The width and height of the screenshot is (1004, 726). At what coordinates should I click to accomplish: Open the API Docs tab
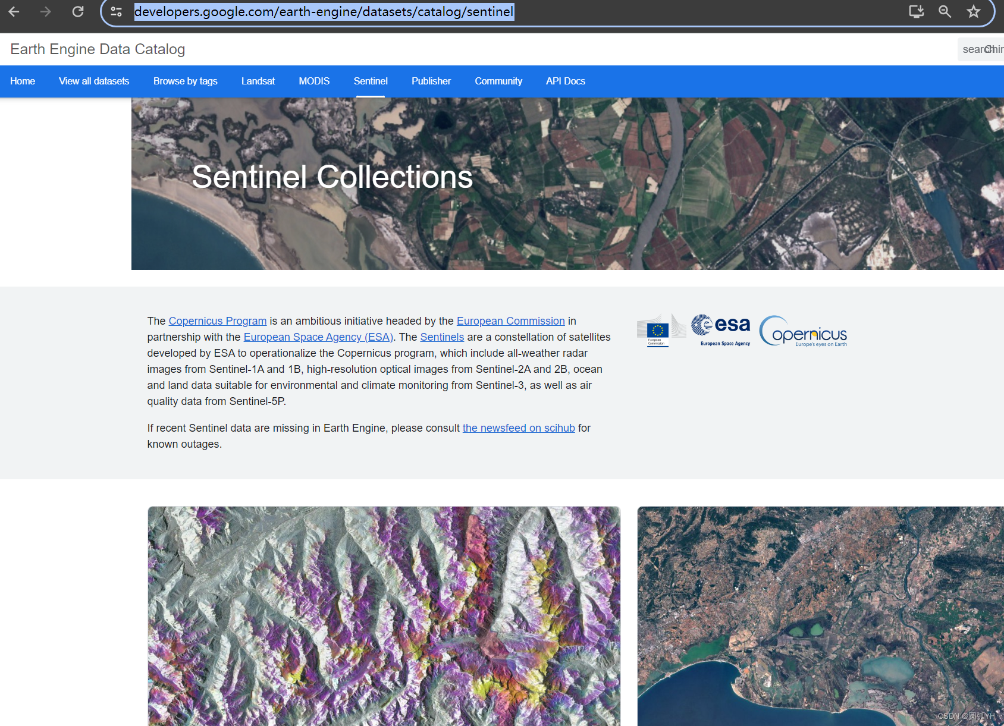pos(566,81)
